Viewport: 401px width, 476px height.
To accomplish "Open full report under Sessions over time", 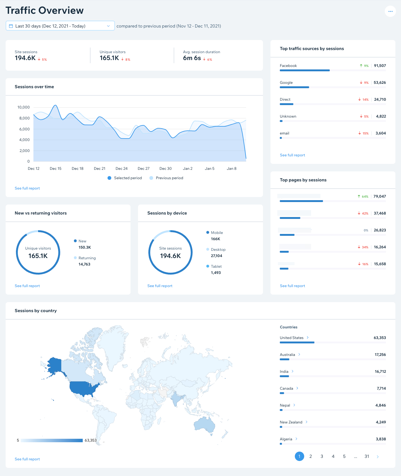I will coord(27,188).
